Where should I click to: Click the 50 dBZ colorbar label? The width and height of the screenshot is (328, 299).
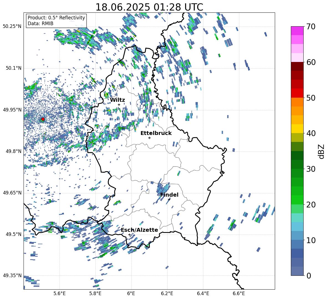coord(311,98)
